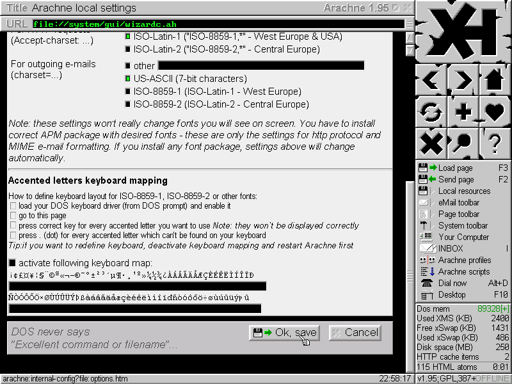
Task: Click the 'Used XMS (KB)' status row
Action: 463,318
